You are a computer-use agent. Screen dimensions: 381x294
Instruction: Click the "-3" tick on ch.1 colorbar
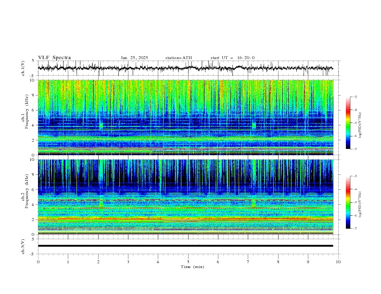tap(355, 97)
